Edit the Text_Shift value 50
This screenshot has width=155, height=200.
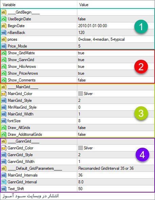click(x=80, y=189)
